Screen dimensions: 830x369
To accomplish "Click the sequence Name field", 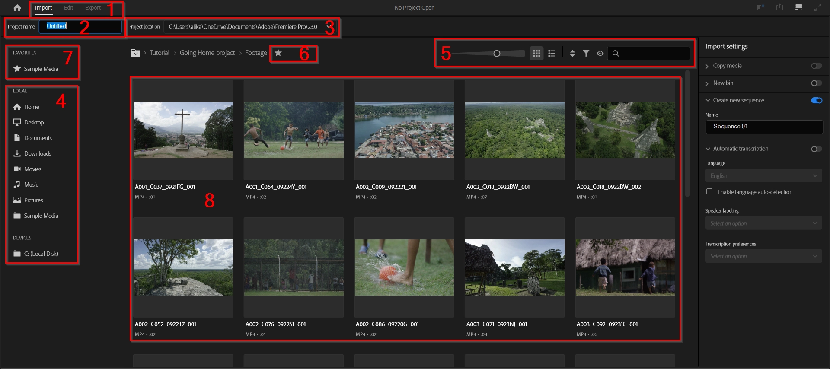I will (x=764, y=127).
